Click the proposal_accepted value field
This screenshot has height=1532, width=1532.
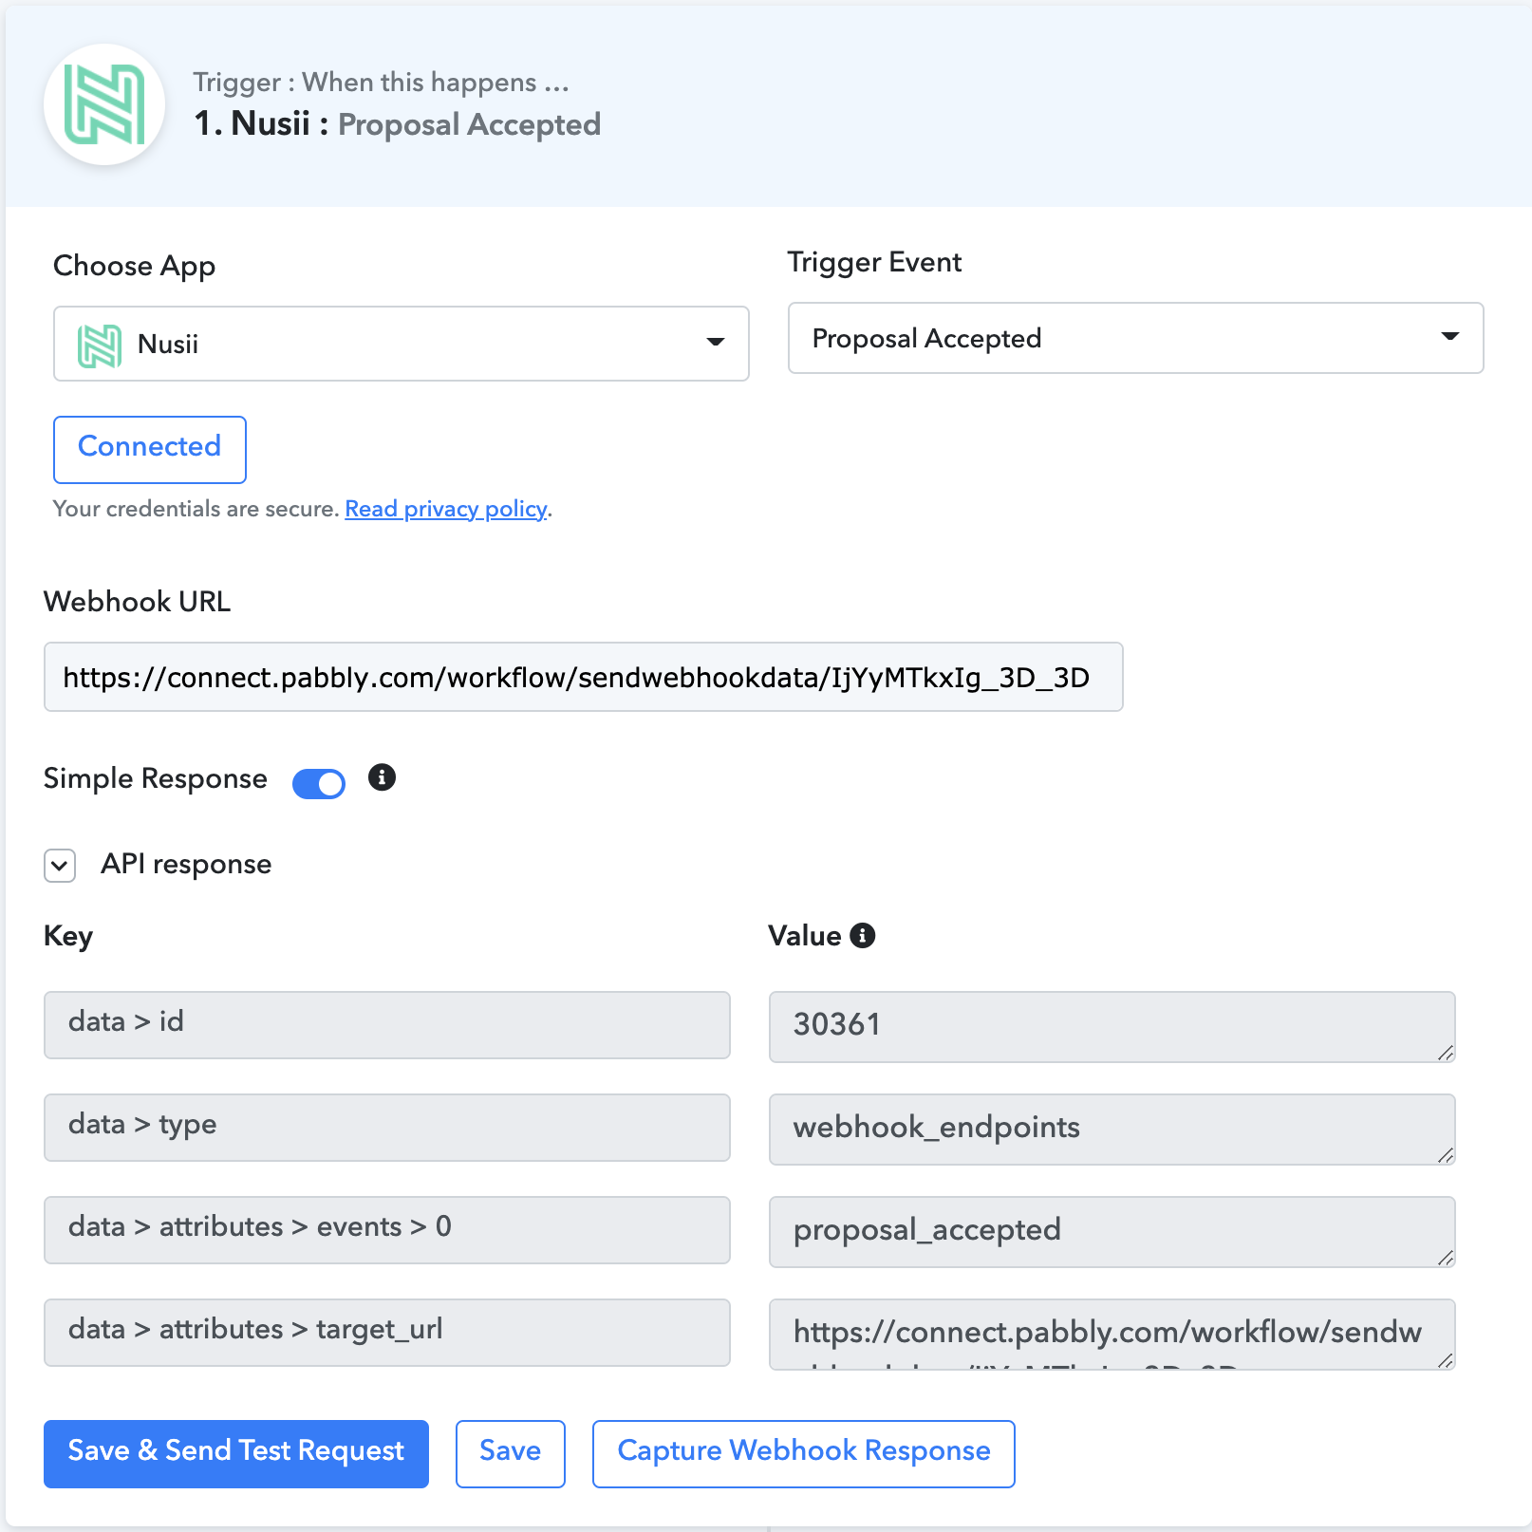[1112, 1231]
